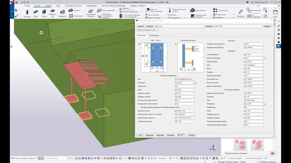This screenshot has width=291, height=163.
Task: Click the Элемент concrete item icon
Action: point(70,10)
